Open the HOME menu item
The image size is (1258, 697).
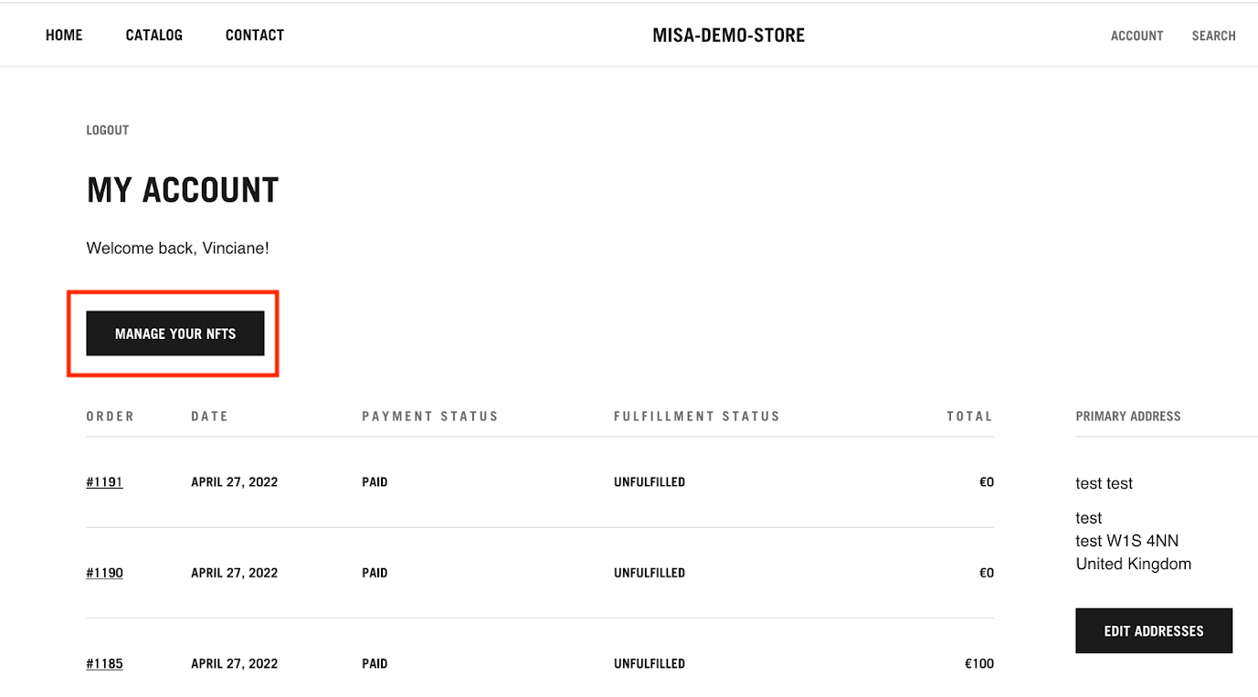tap(63, 35)
